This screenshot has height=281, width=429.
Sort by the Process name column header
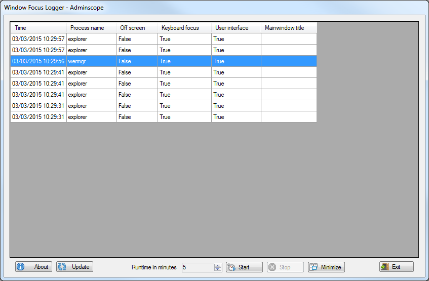click(92, 28)
